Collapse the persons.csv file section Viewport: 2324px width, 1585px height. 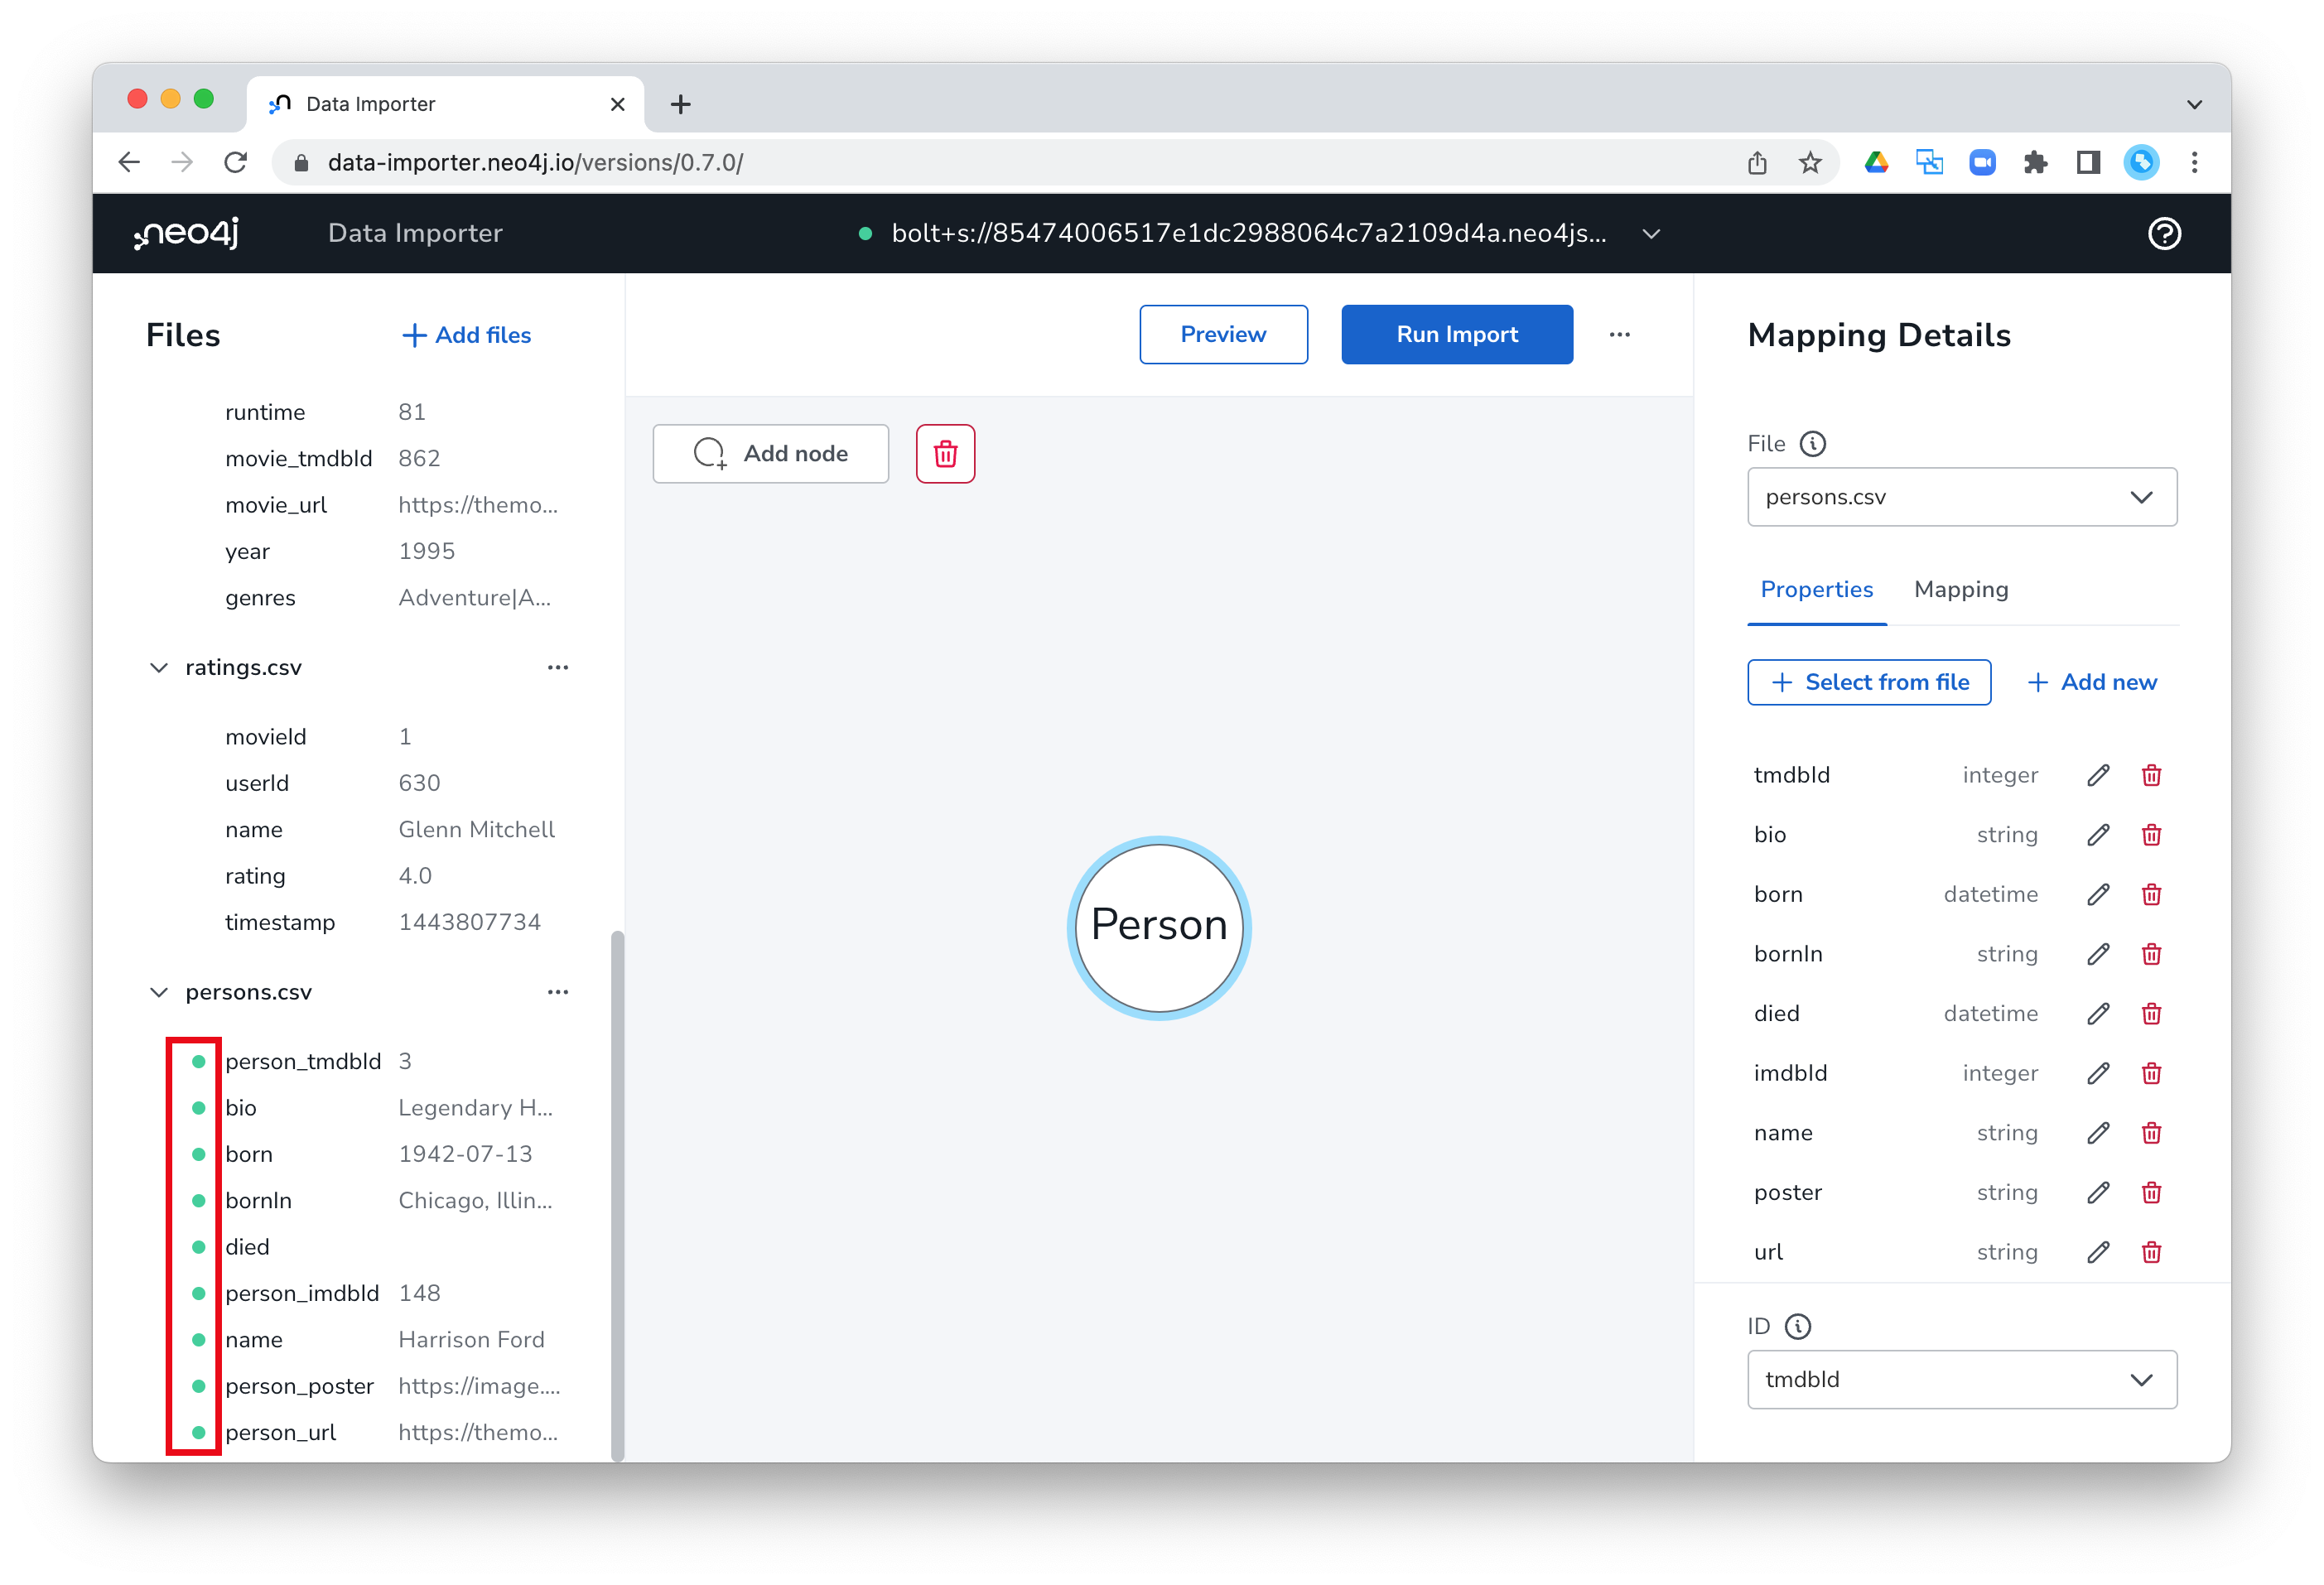(x=158, y=992)
